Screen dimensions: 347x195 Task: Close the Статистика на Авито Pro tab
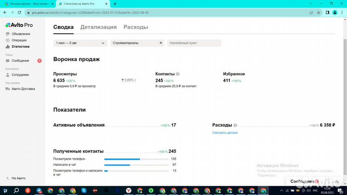106,4
